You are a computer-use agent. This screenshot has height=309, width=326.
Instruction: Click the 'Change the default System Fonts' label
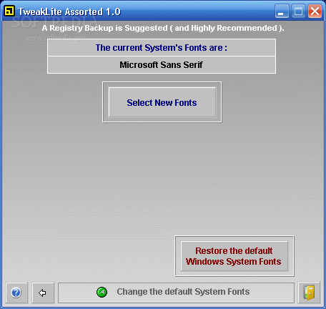coord(183,292)
